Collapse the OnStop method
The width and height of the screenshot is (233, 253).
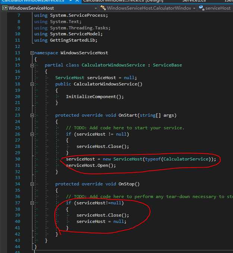[32, 184]
